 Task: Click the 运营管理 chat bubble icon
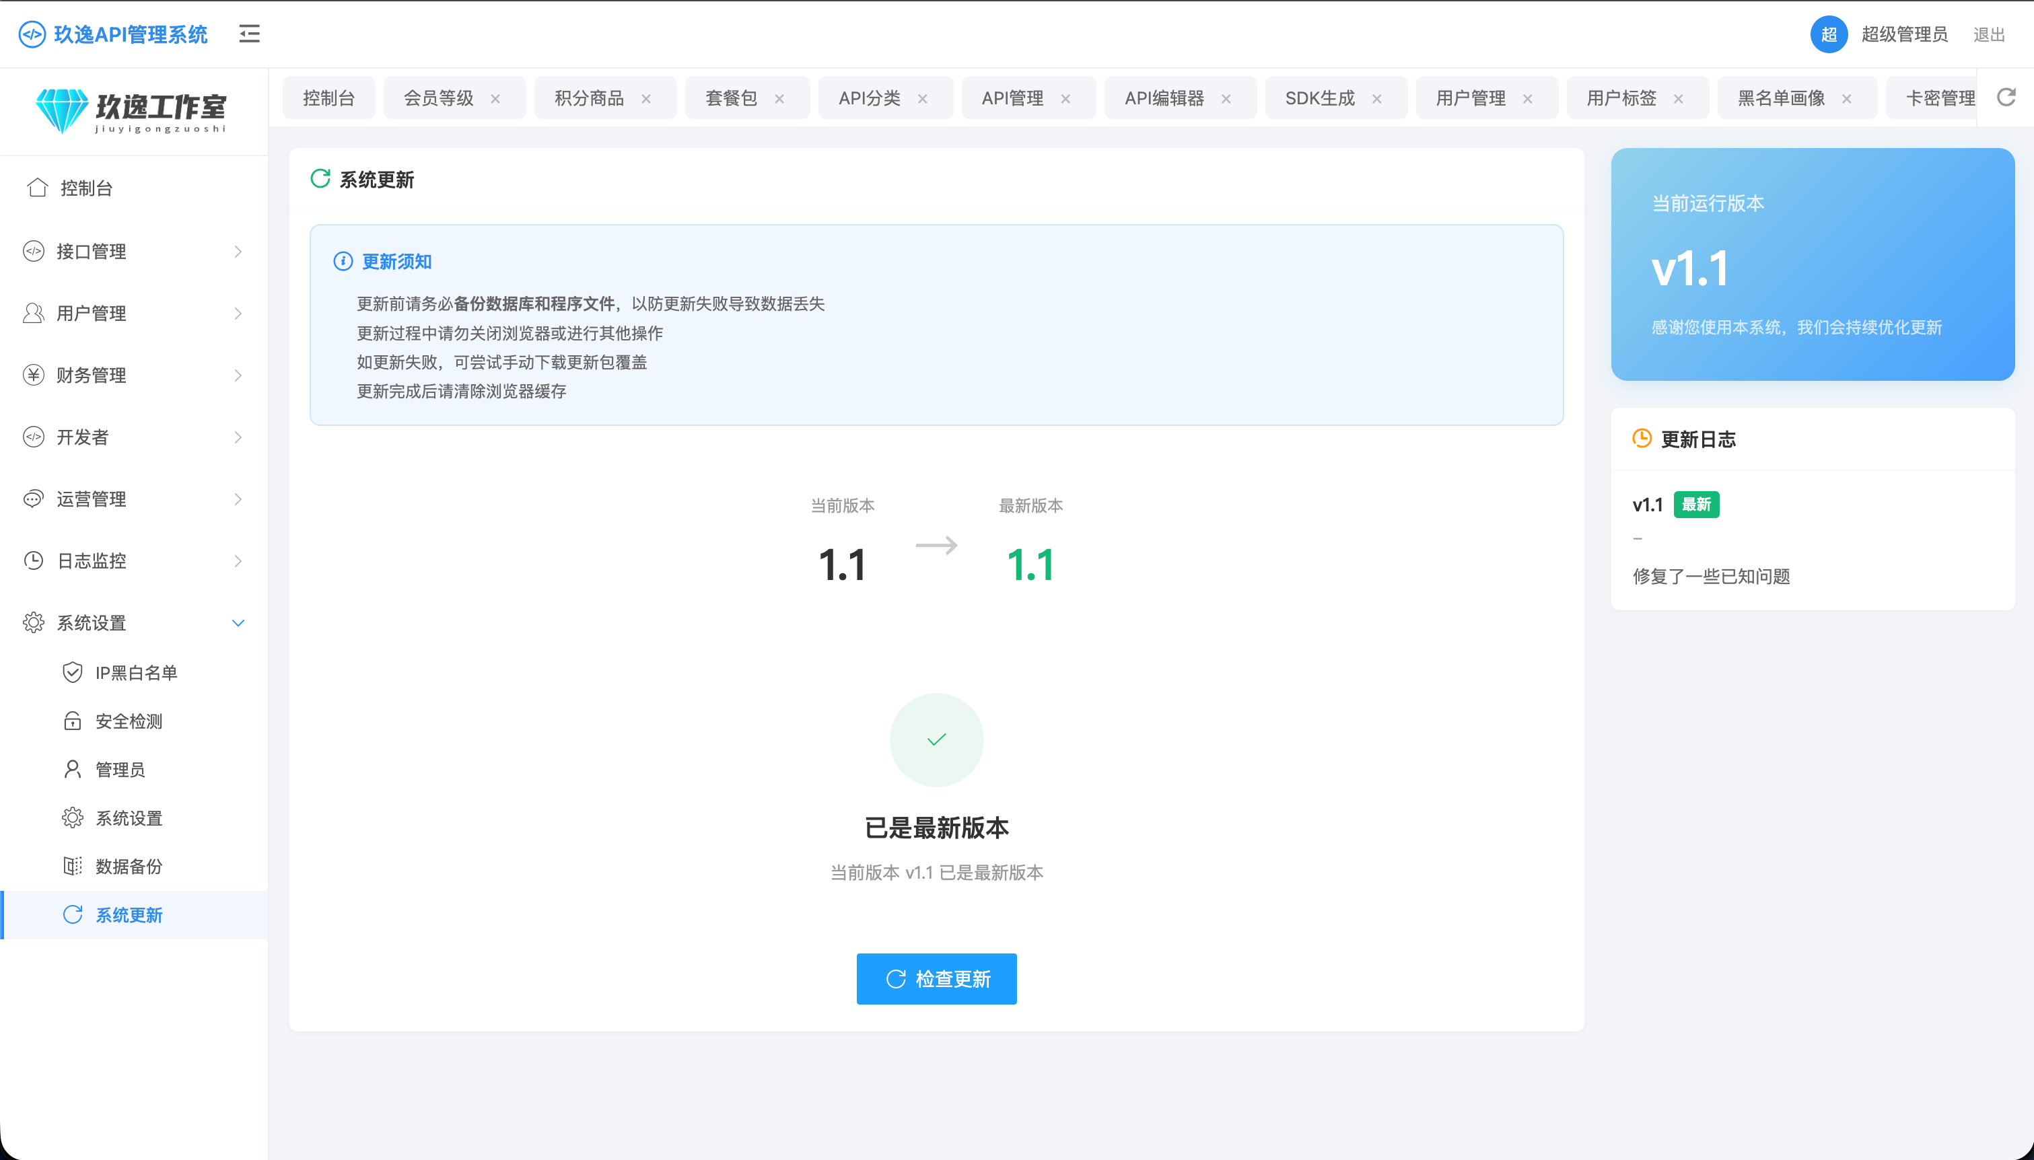pyautogui.click(x=34, y=499)
